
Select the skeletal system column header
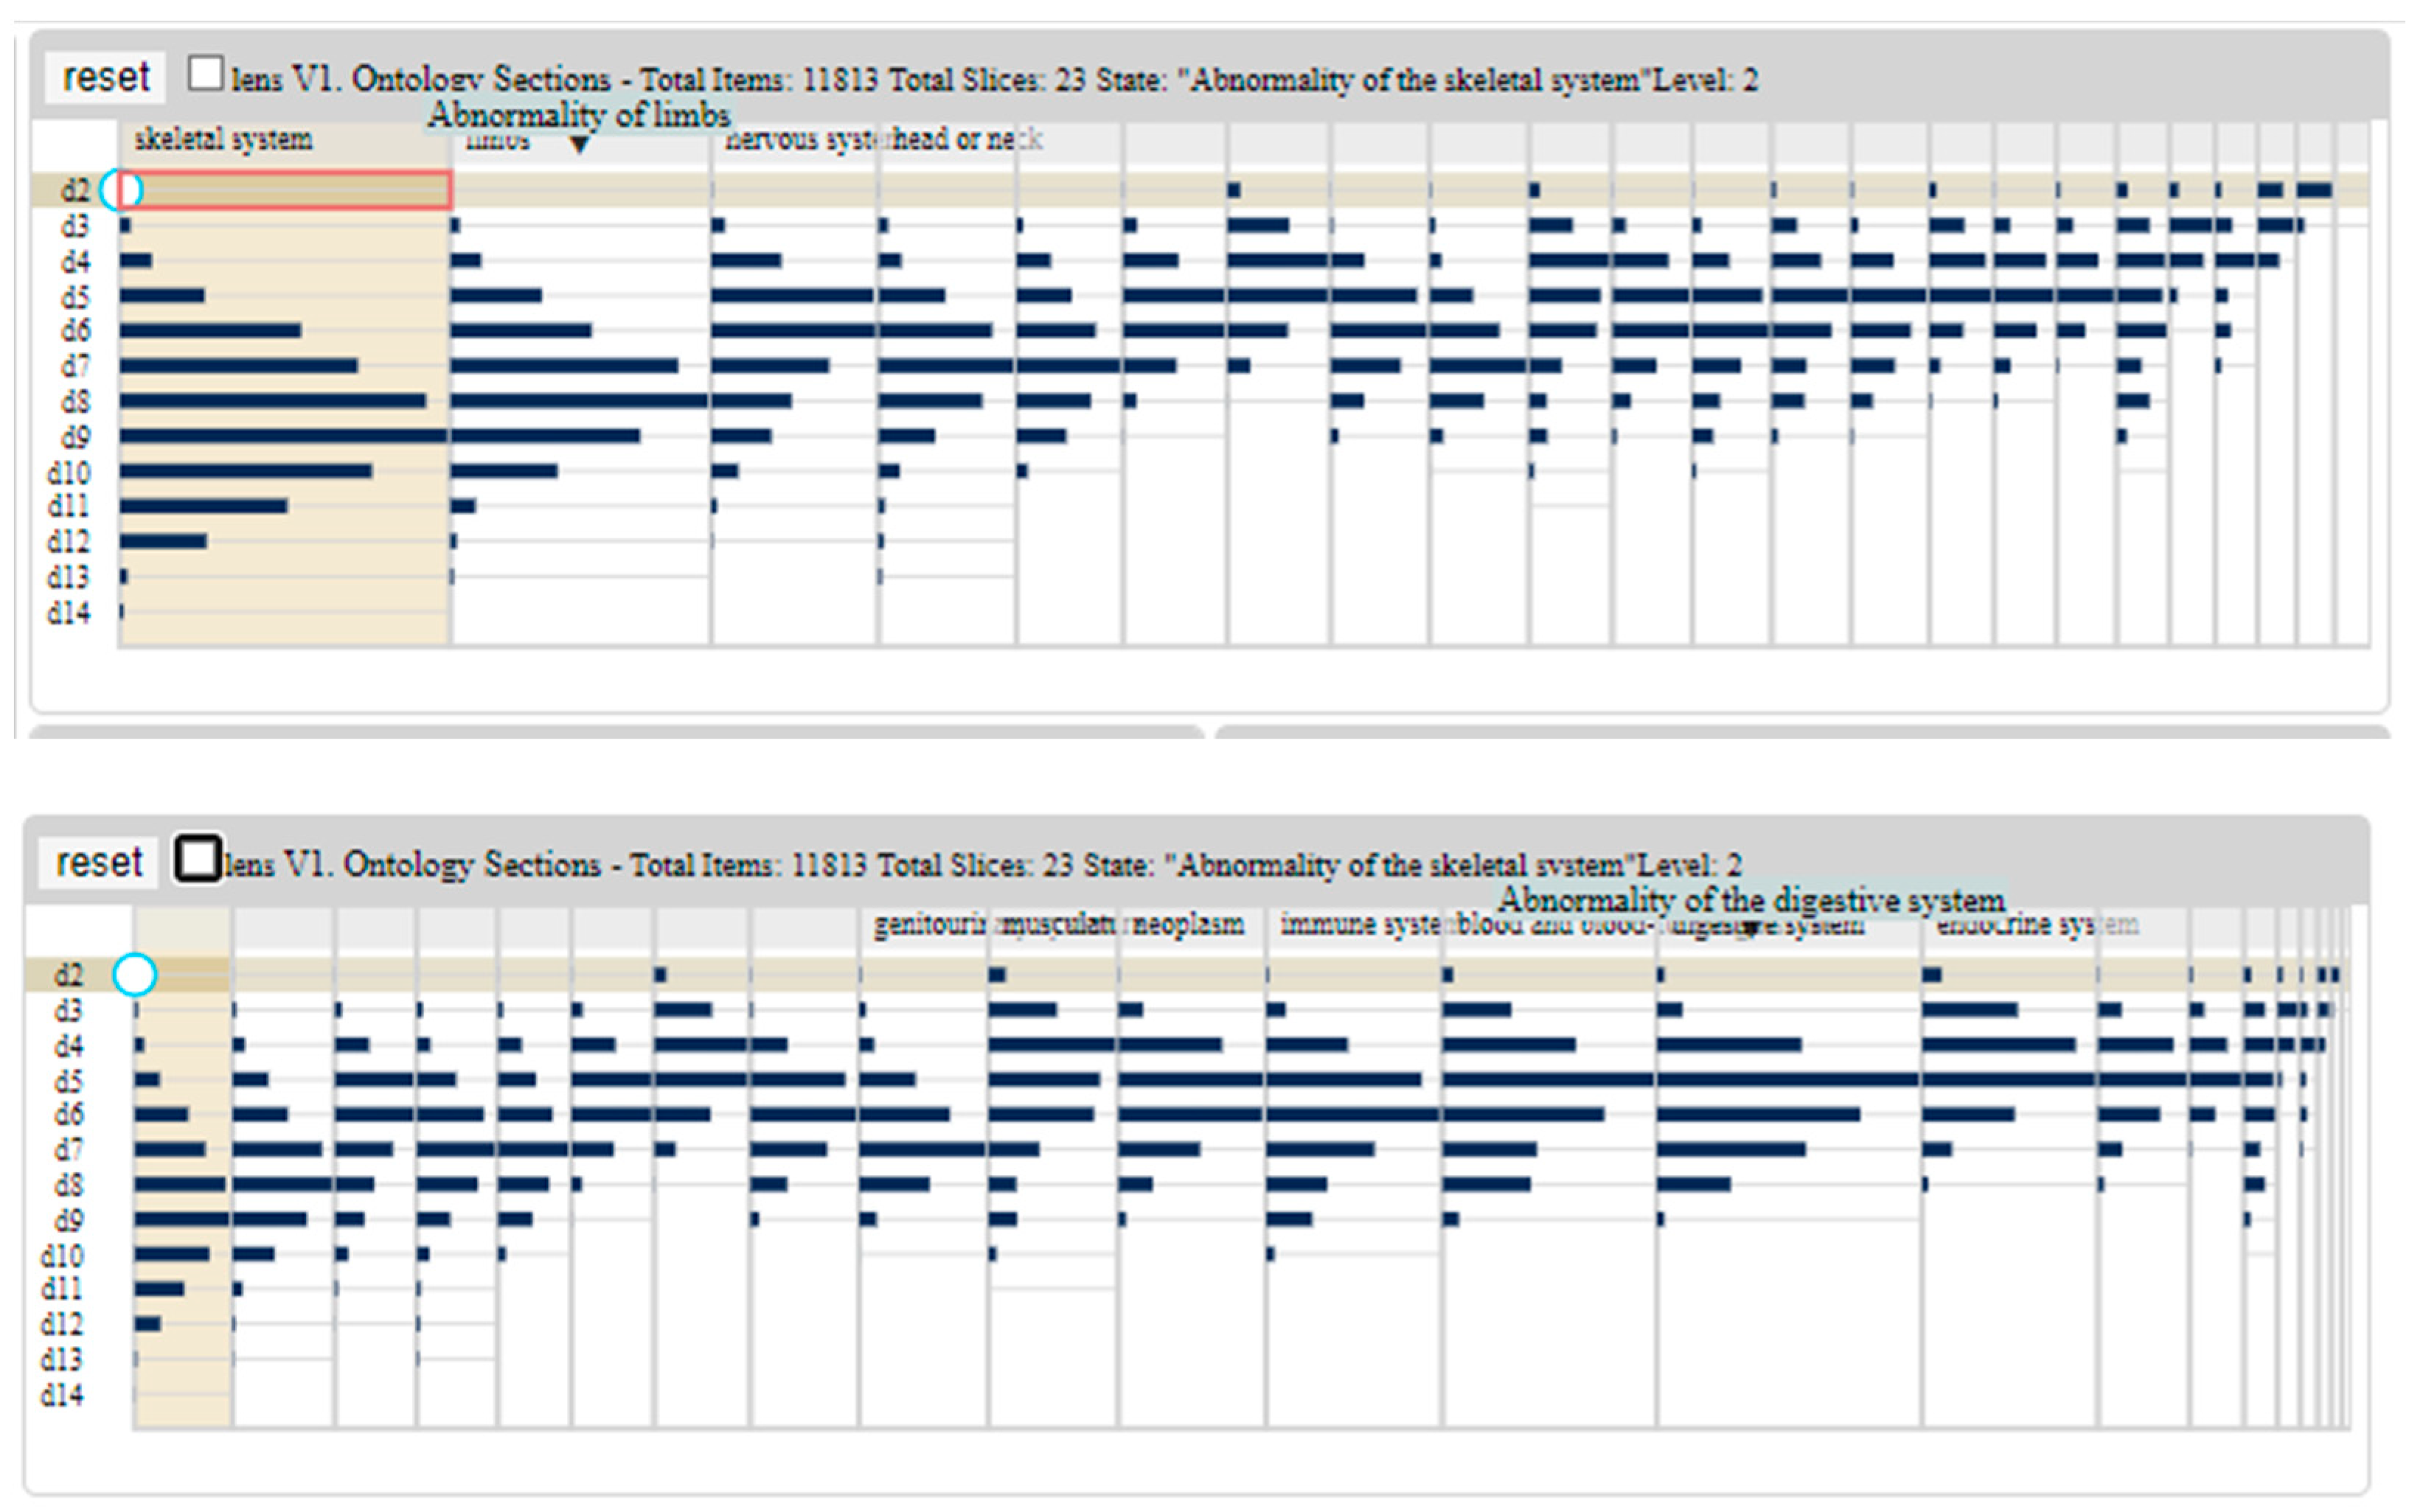[x=223, y=139]
